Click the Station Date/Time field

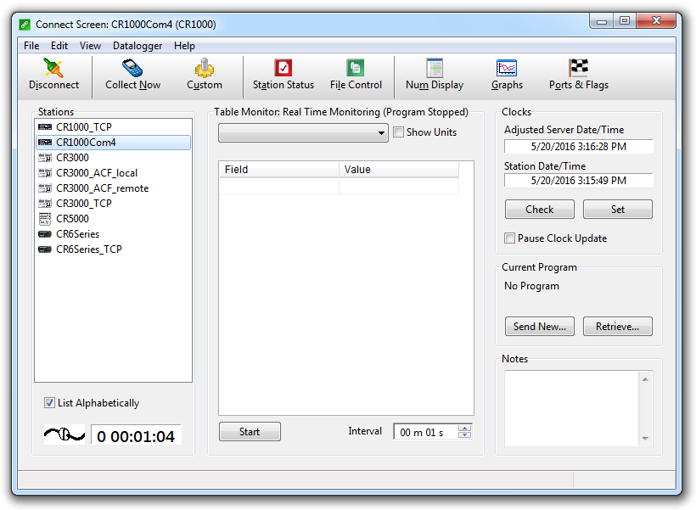click(578, 181)
